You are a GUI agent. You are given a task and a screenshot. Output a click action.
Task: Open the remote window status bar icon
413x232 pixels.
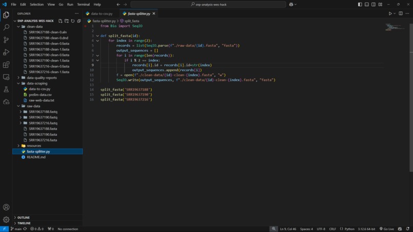point(4,229)
